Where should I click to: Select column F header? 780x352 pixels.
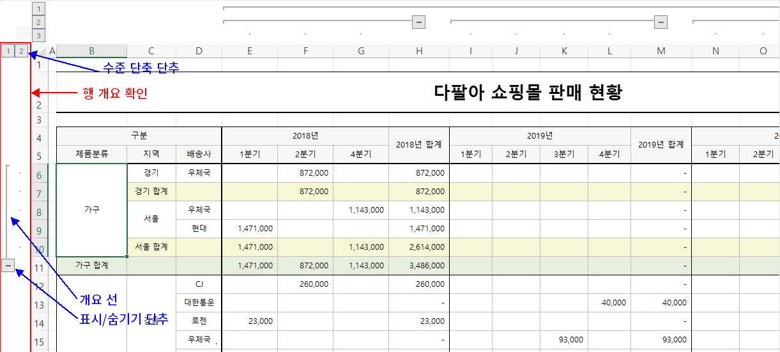[x=305, y=50]
